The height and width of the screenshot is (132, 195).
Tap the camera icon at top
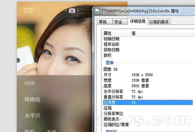[72, 11]
